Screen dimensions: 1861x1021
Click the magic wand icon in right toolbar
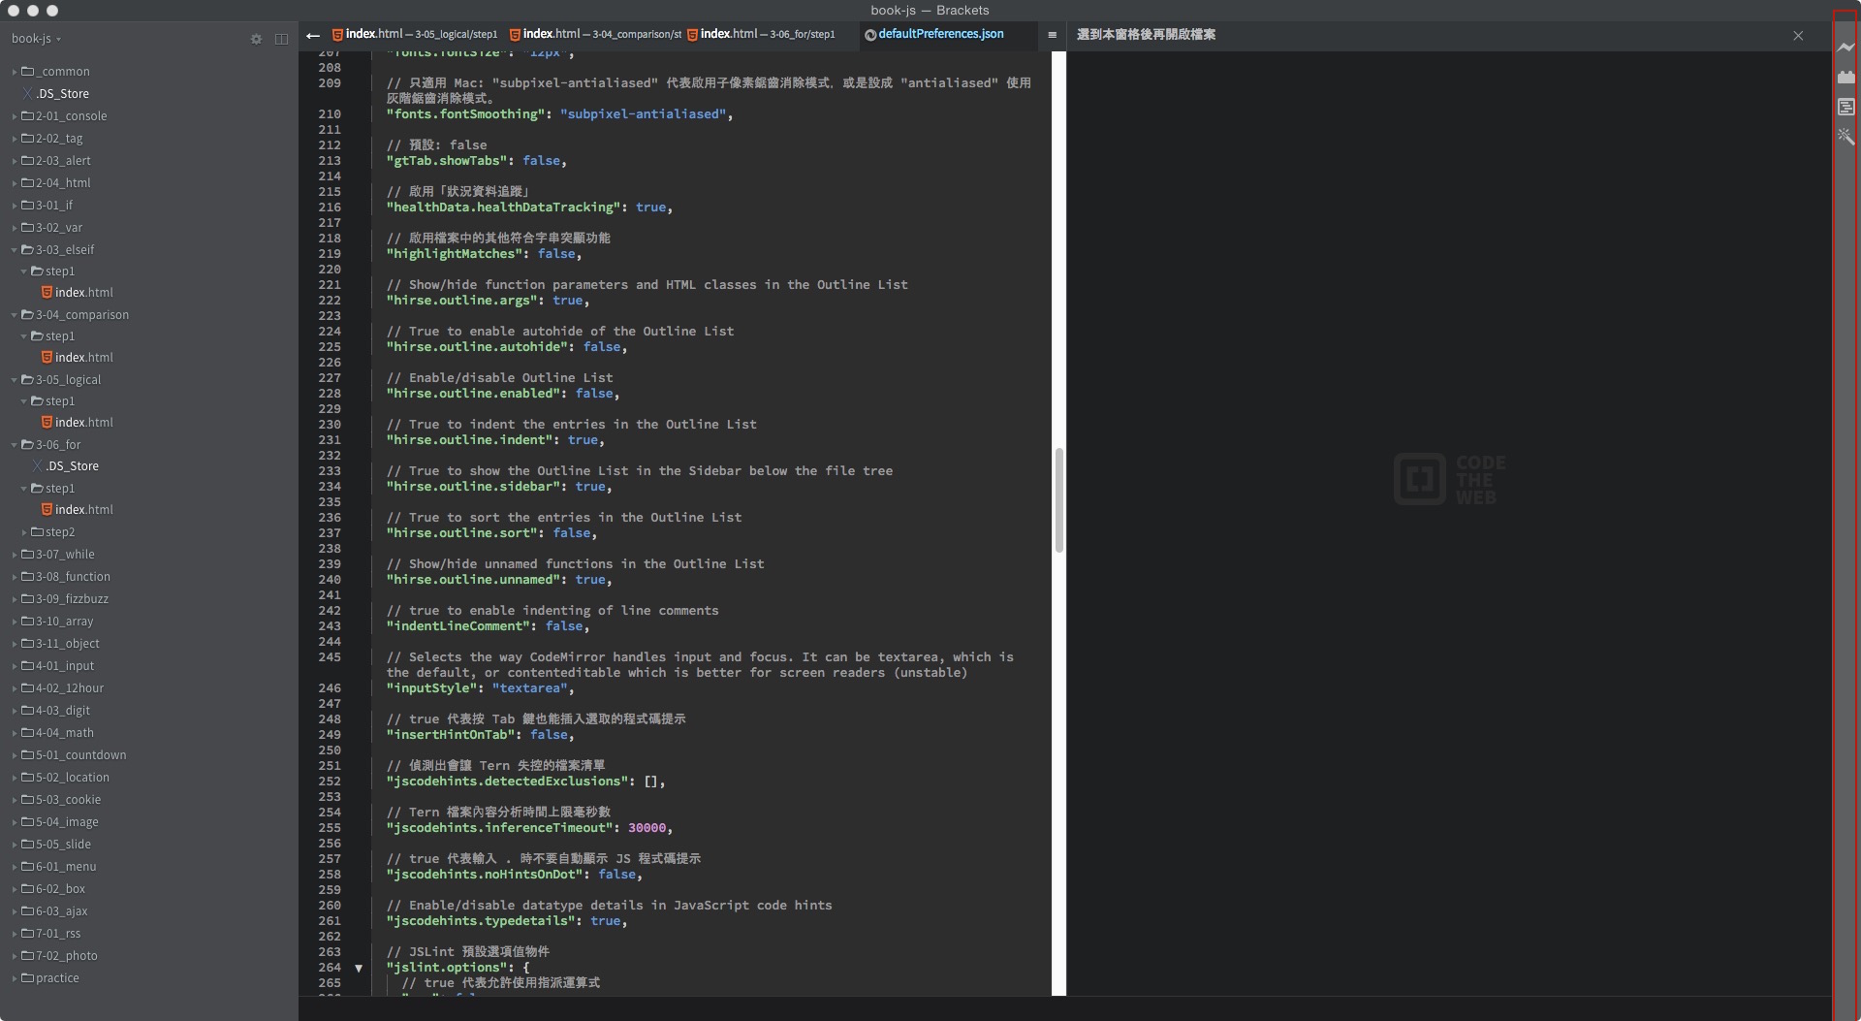(1845, 137)
